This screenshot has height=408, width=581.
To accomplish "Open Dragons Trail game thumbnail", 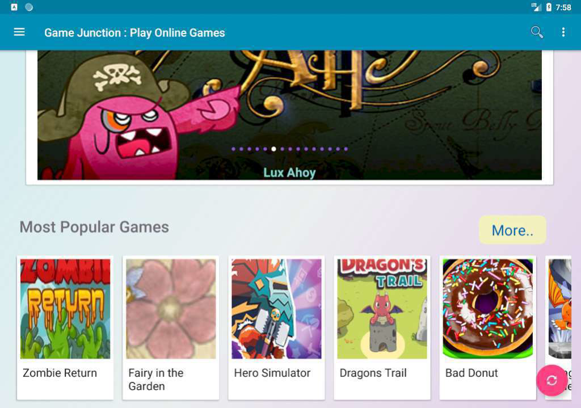I will [382, 309].
